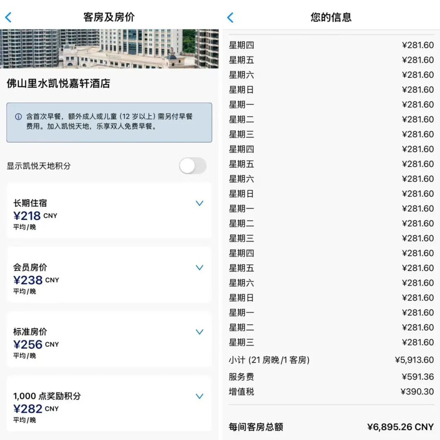The image size is (440, 440).
Task: Tap the 1,000 点奖励积分 ¥282 card
Action: click(x=108, y=404)
